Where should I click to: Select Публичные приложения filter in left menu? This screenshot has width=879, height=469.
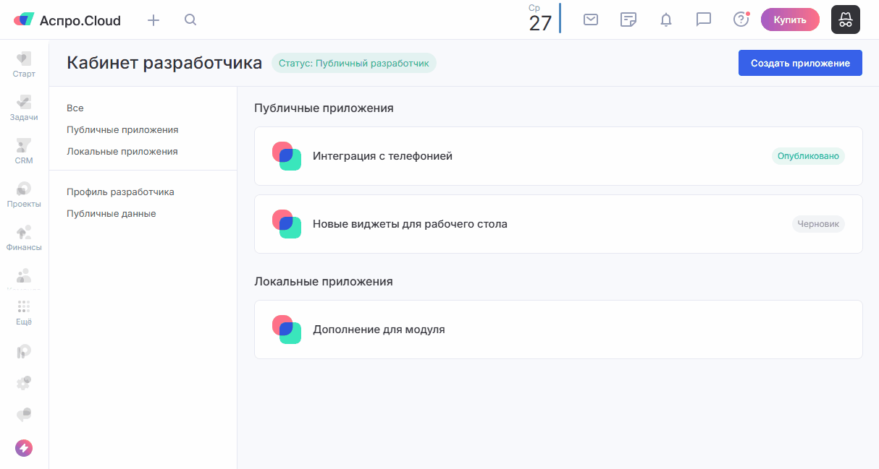pos(122,129)
